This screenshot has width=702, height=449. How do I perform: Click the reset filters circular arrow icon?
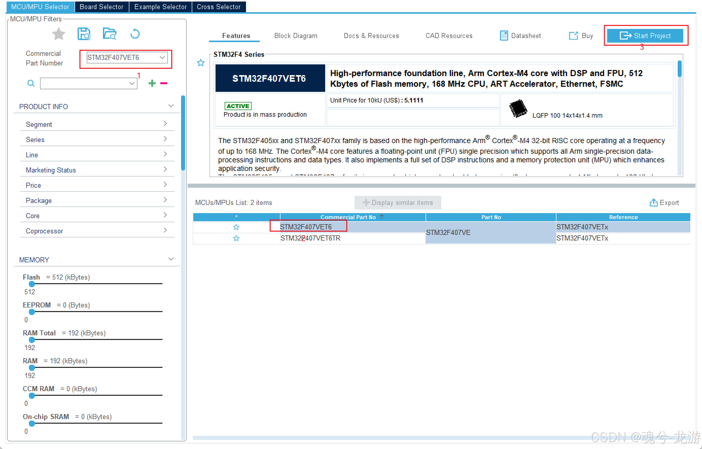point(135,34)
